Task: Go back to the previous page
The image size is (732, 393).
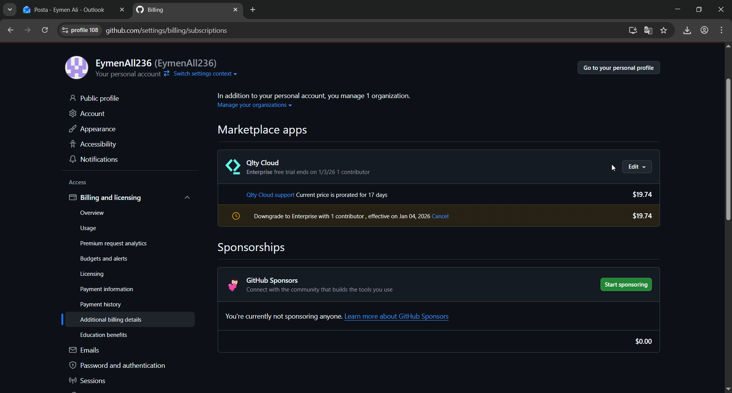Action: 10,30
